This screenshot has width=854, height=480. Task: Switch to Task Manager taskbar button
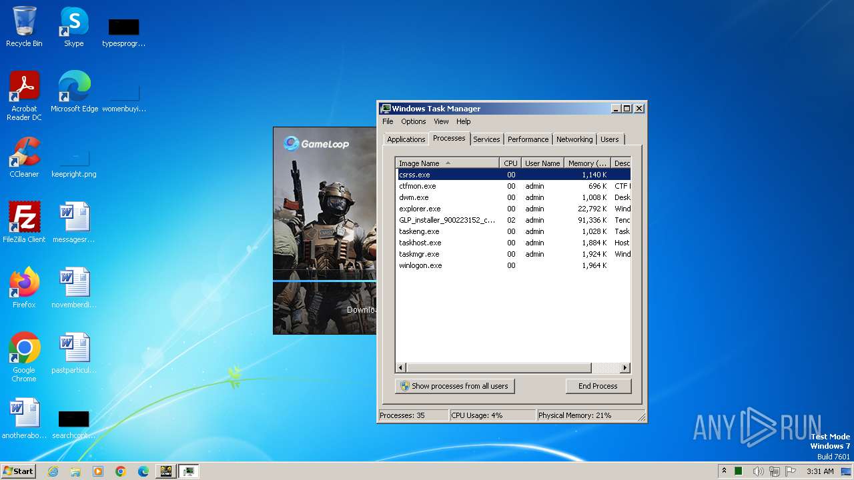(x=189, y=471)
